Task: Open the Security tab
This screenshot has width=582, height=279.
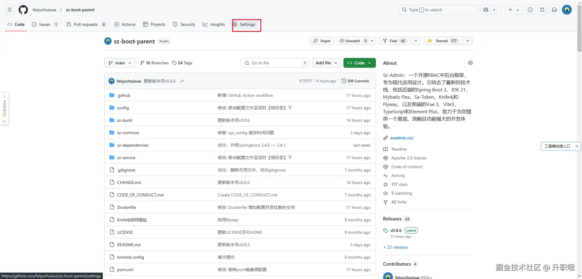Action: [x=184, y=24]
